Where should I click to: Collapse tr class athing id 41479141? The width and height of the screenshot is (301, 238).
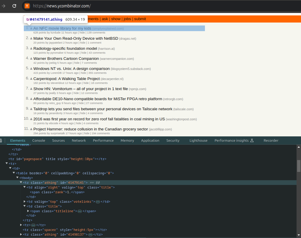21,182
